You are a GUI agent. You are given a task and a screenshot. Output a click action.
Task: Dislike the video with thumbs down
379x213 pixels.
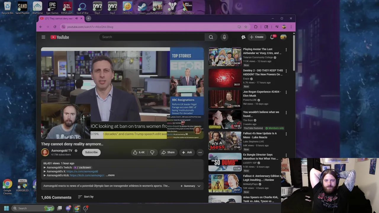152,152
